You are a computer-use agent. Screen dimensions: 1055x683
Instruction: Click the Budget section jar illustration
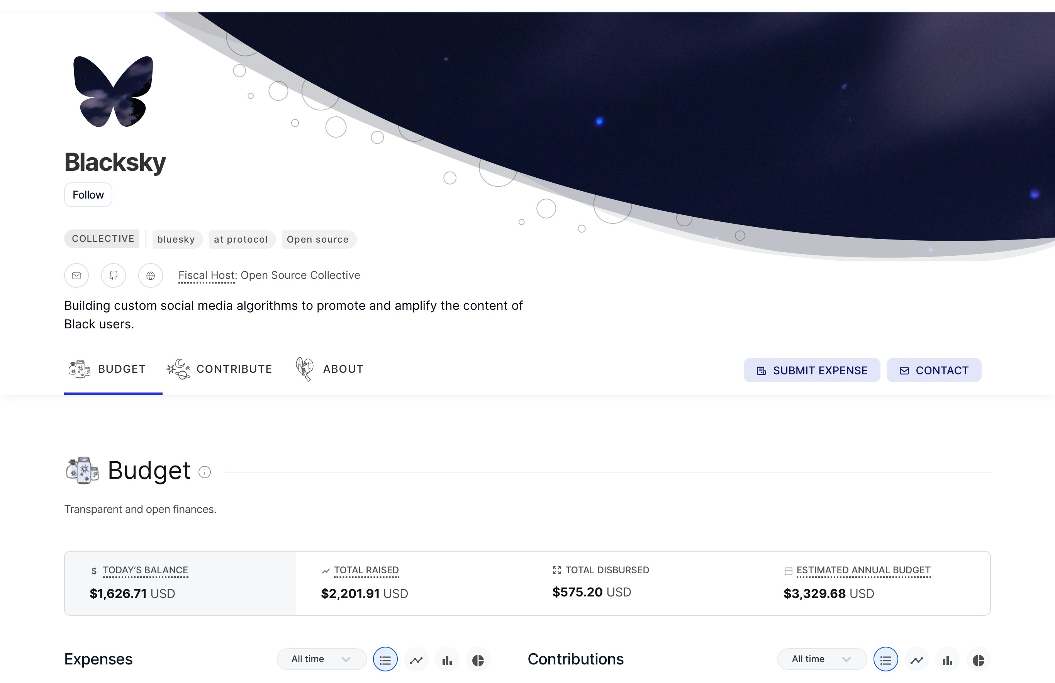83,470
